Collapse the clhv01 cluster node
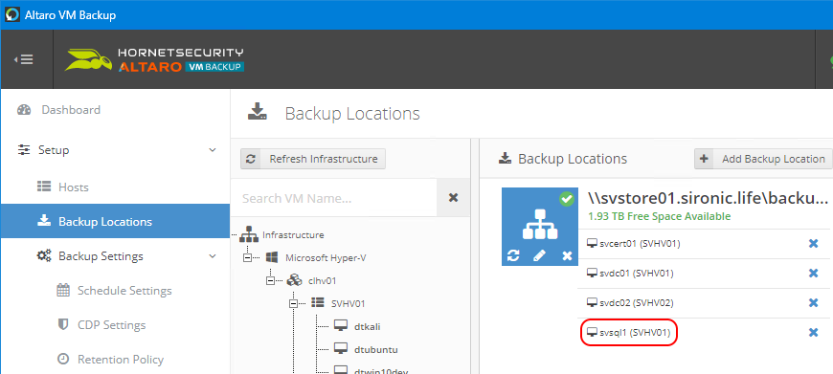The height and width of the screenshot is (374, 833). point(271,280)
